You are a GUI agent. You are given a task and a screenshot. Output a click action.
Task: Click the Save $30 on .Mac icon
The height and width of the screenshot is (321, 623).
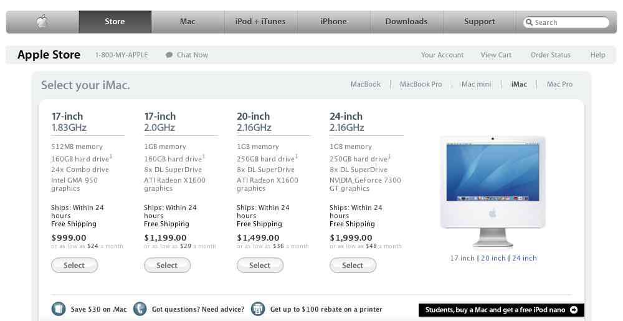(x=59, y=309)
